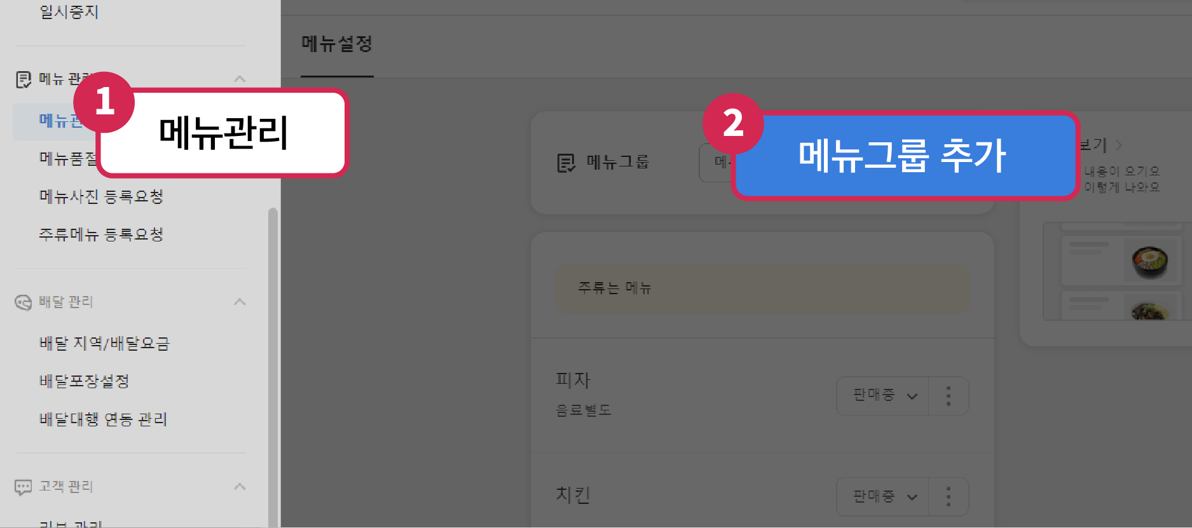Collapse the 배달 관리 section chevron

(x=240, y=301)
